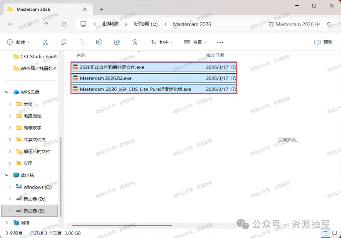
Task: Switch to details list view icon
Action: [x=325, y=233]
